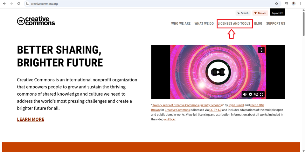Open LICENSES AND TOOLS menu
Viewport: 305px width, 152px height.
pyautogui.click(x=234, y=23)
